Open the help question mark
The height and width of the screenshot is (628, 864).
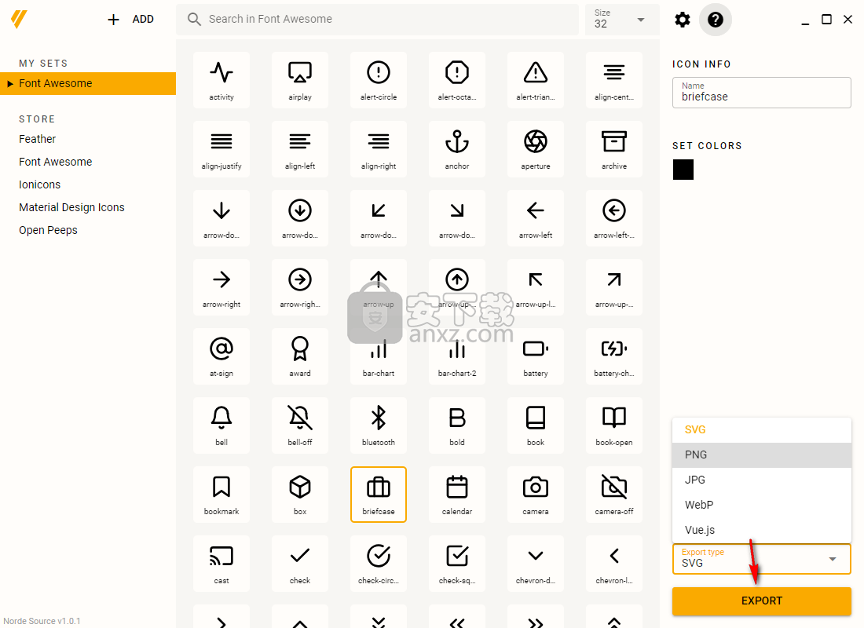[716, 20]
